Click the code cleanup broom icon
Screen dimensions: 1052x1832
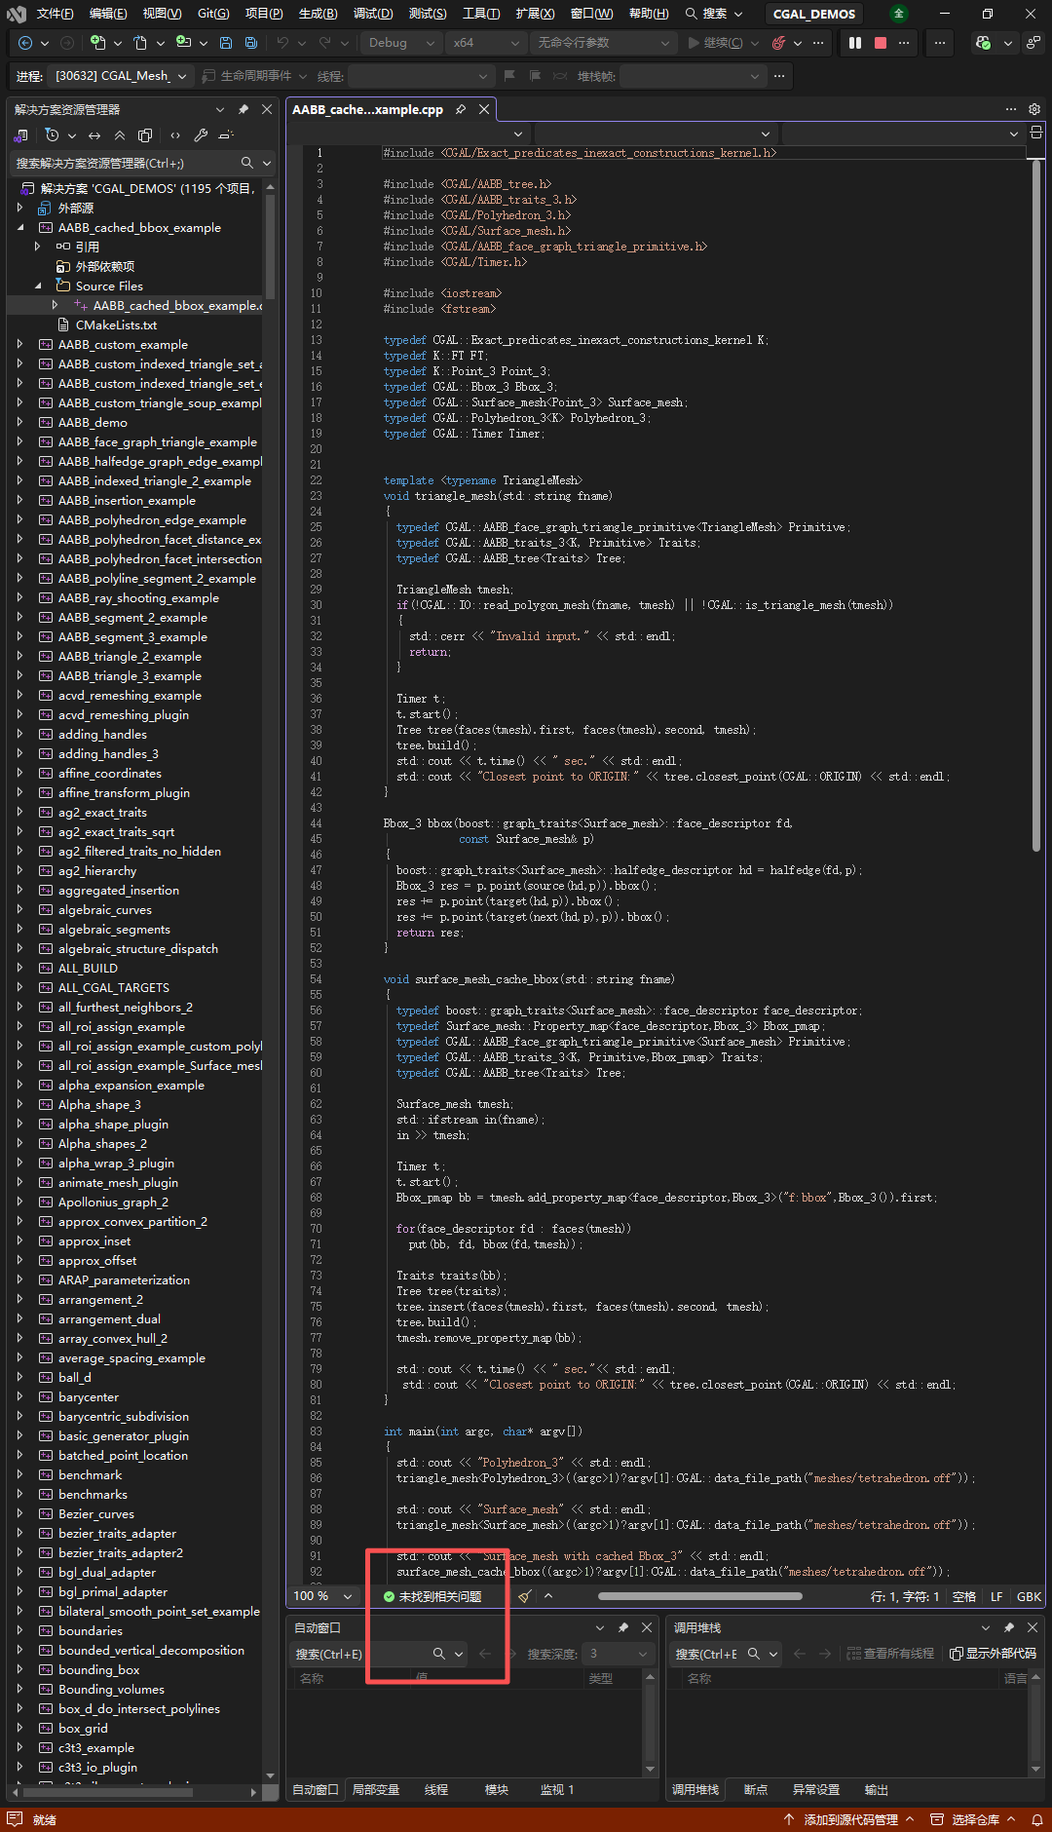525,1596
